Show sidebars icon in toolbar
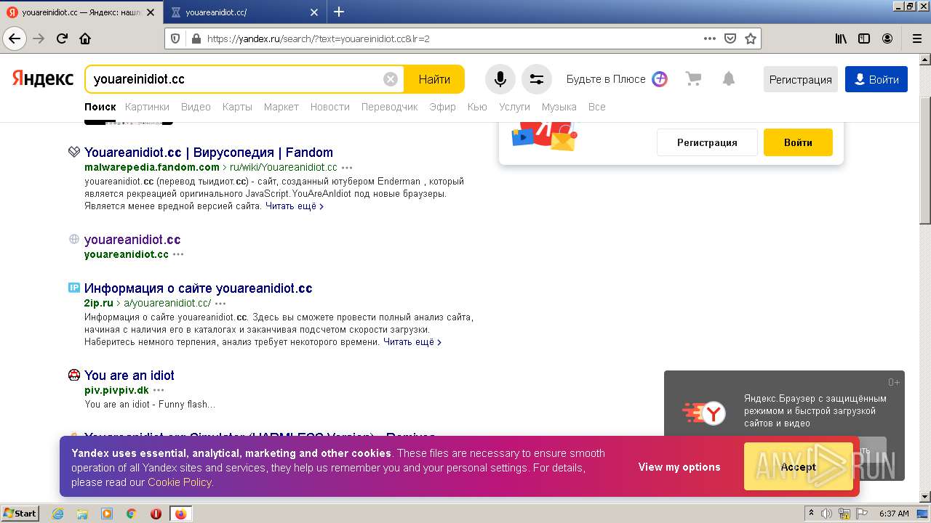Image resolution: width=931 pixels, height=523 pixels. pyautogui.click(x=864, y=38)
